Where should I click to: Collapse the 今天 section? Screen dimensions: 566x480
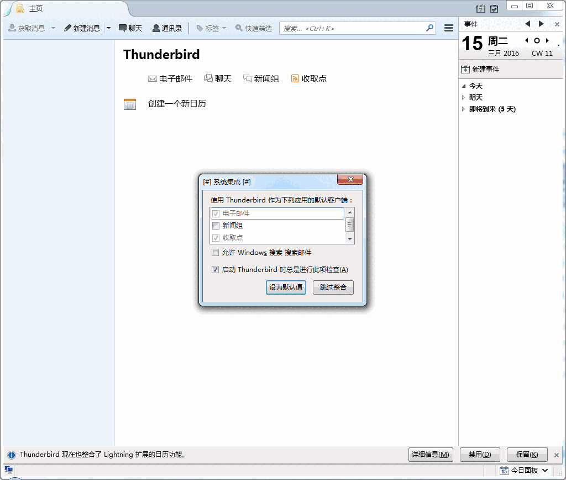(x=464, y=86)
